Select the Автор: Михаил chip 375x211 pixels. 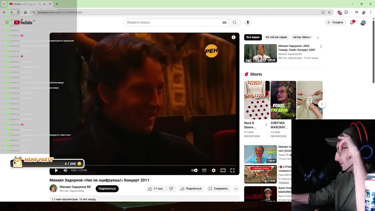coord(302,37)
